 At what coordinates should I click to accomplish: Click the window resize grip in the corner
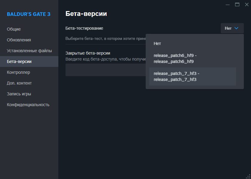pos(248,176)
